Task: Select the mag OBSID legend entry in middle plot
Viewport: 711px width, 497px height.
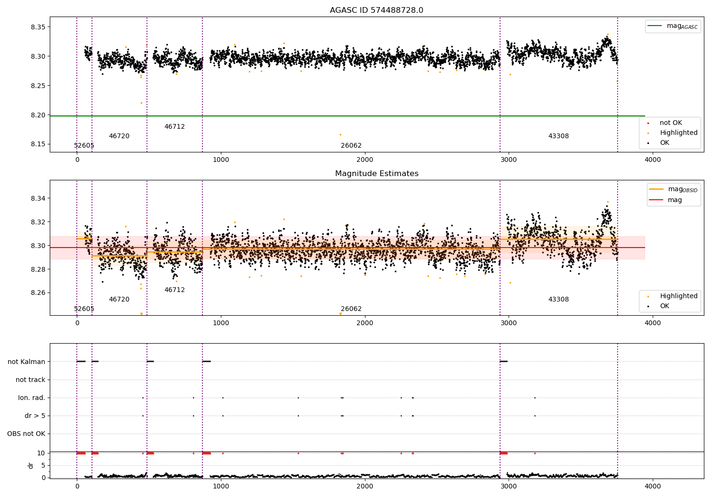Action: click(674, 189)
